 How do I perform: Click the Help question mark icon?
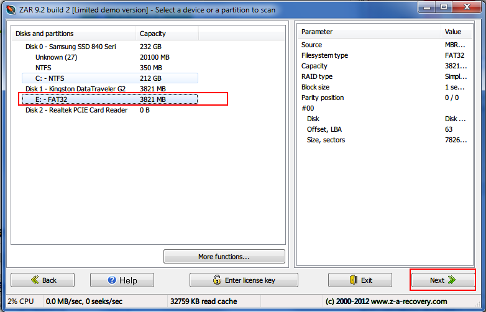tap(112, 280)
